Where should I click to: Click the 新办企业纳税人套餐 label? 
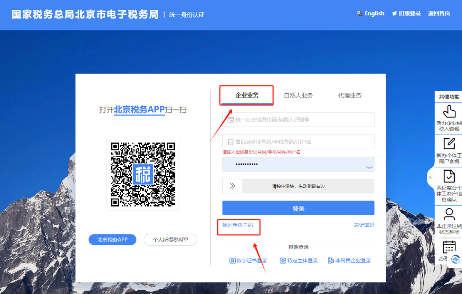(x=449, y=126)
